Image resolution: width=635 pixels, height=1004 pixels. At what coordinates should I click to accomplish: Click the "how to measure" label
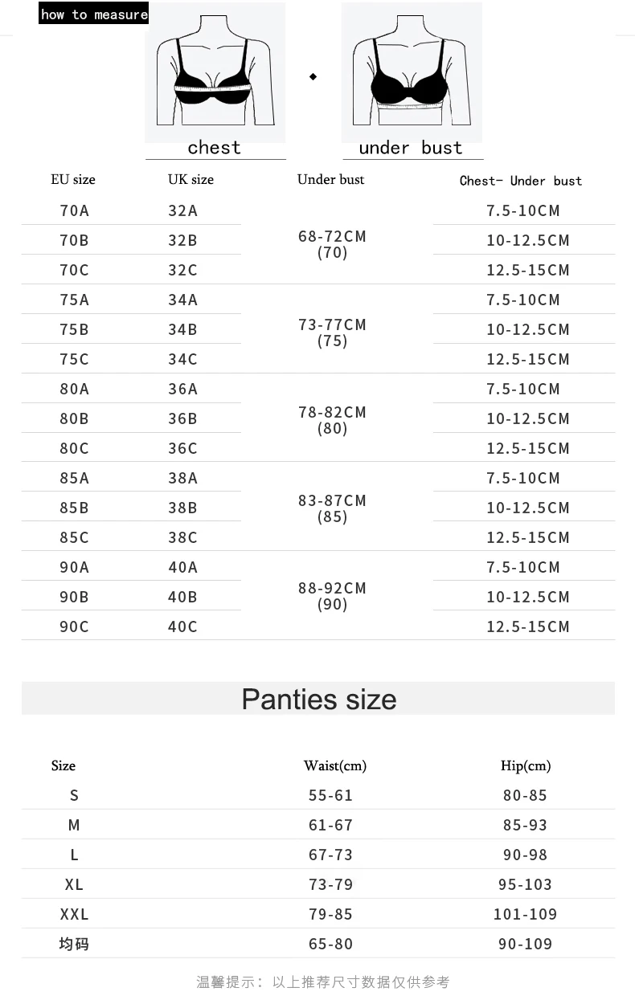(x=94, y=14)
